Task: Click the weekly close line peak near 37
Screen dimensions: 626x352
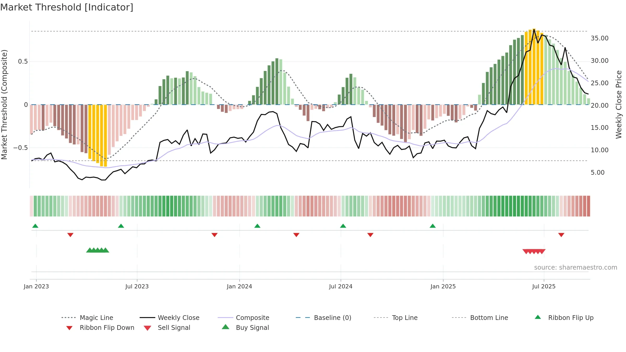Action: (x=534, y=29)
